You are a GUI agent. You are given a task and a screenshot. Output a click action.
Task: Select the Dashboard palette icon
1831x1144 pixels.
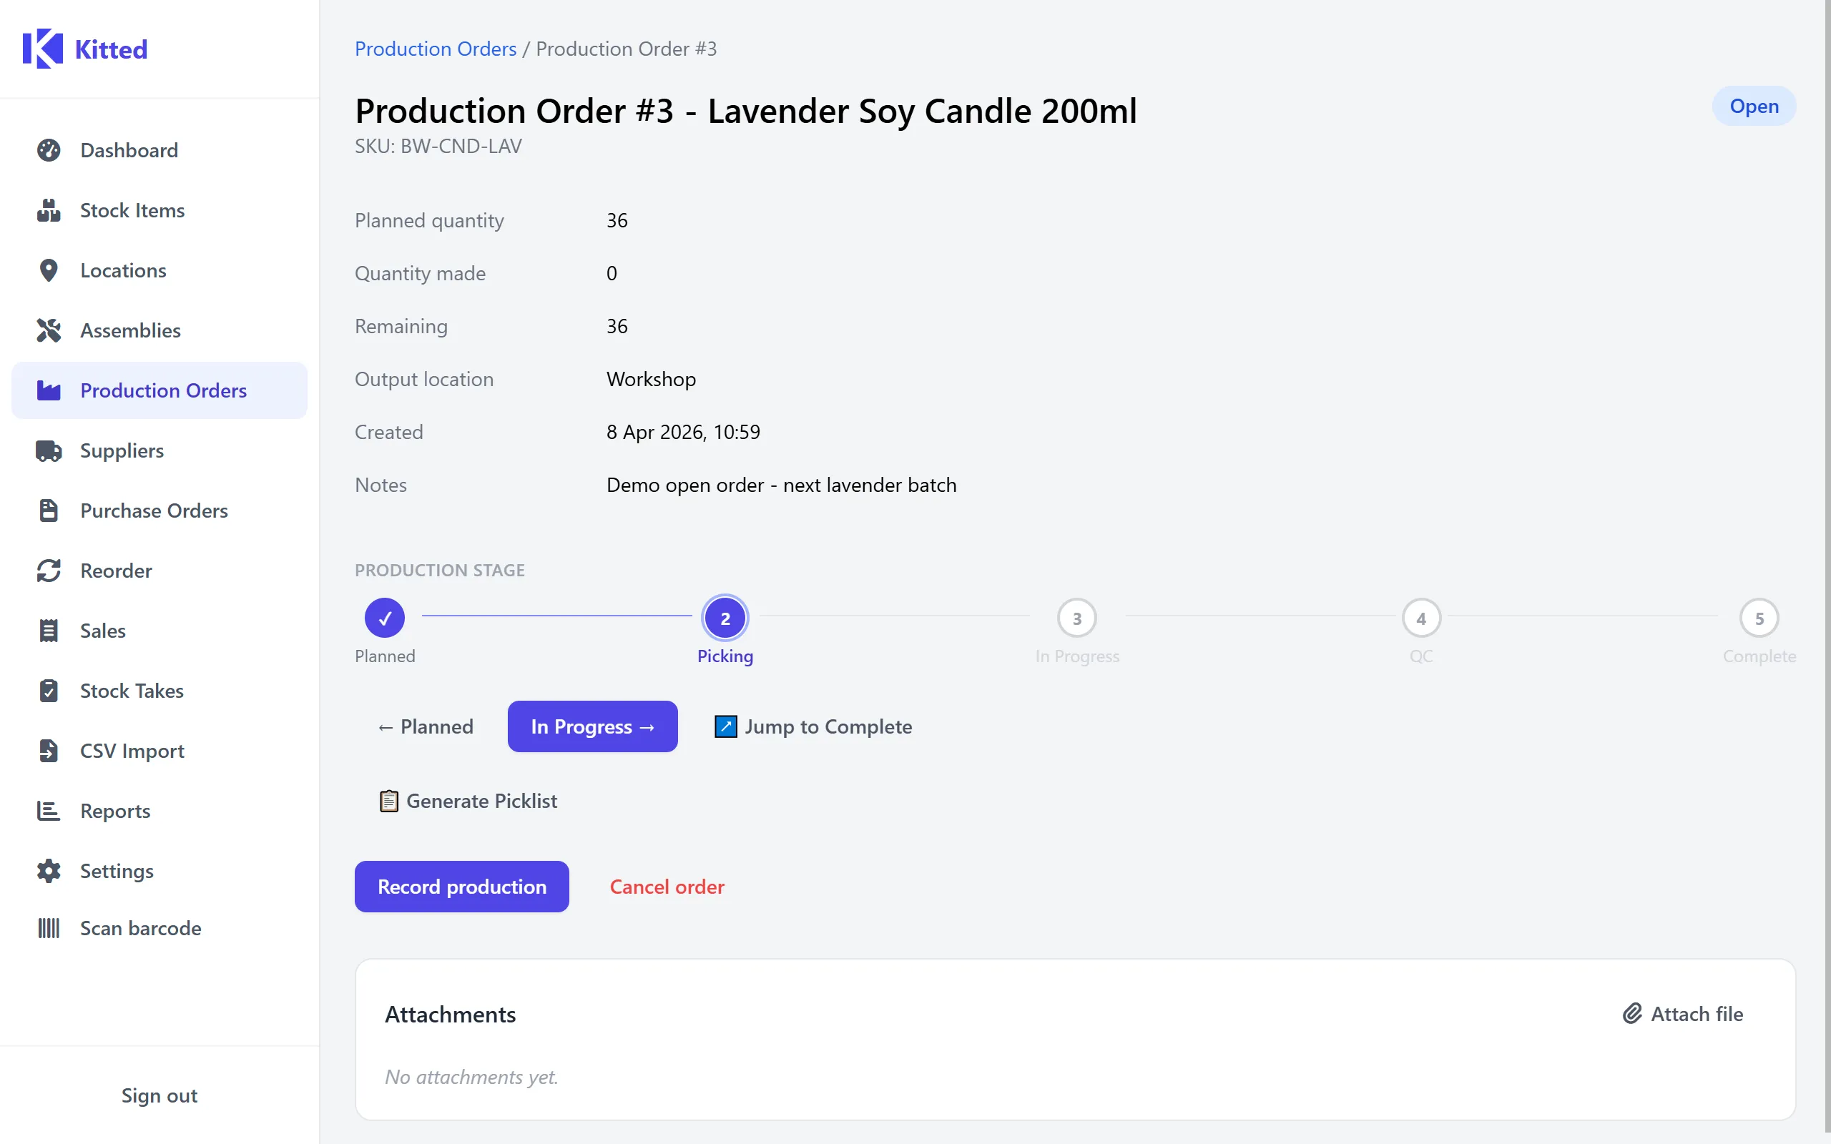click(49, 150)
